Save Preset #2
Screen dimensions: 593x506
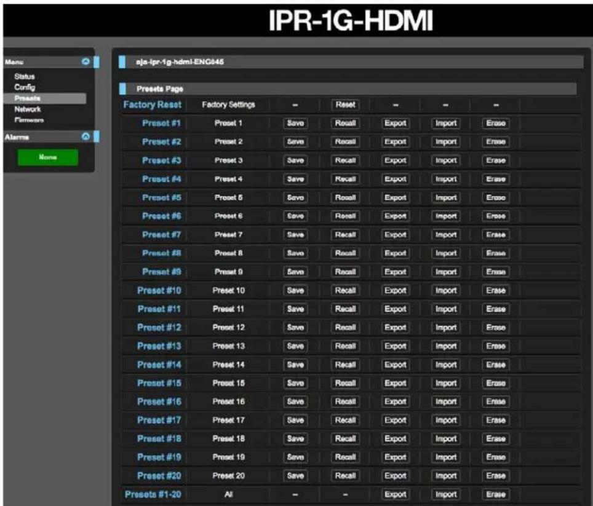[x=295, y=141]
